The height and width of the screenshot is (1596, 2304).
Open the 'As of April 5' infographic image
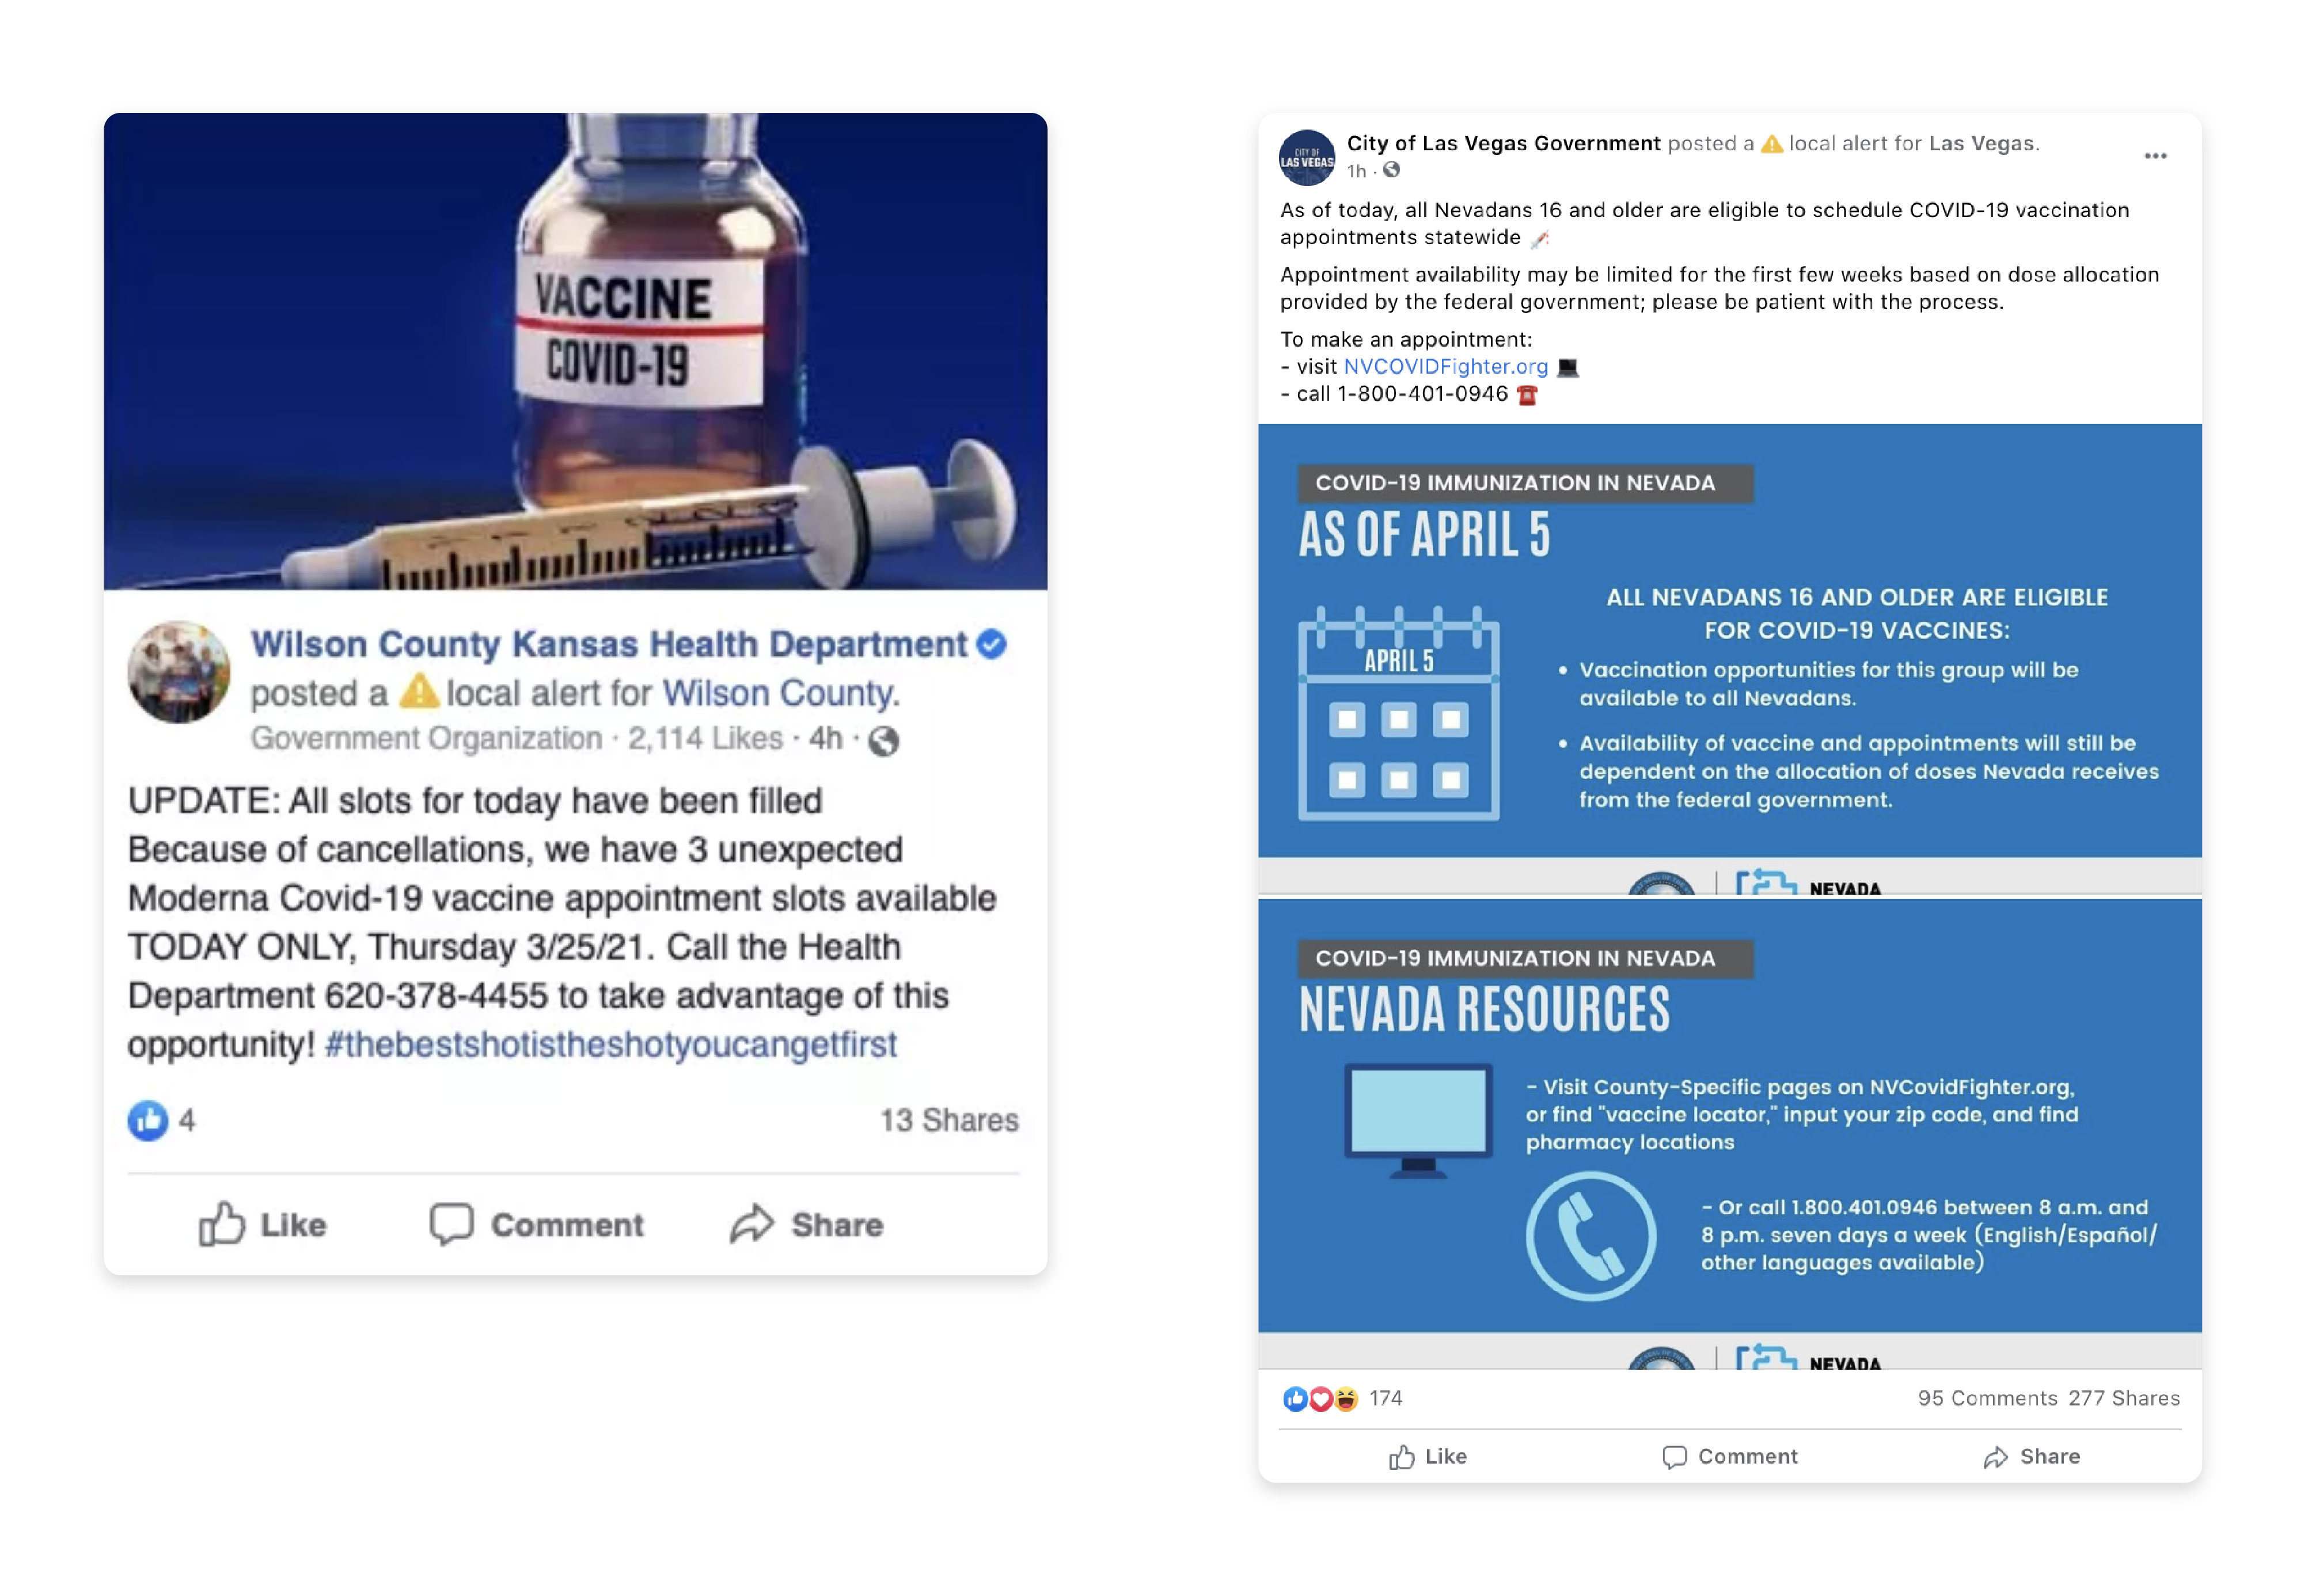point(1729,658)
